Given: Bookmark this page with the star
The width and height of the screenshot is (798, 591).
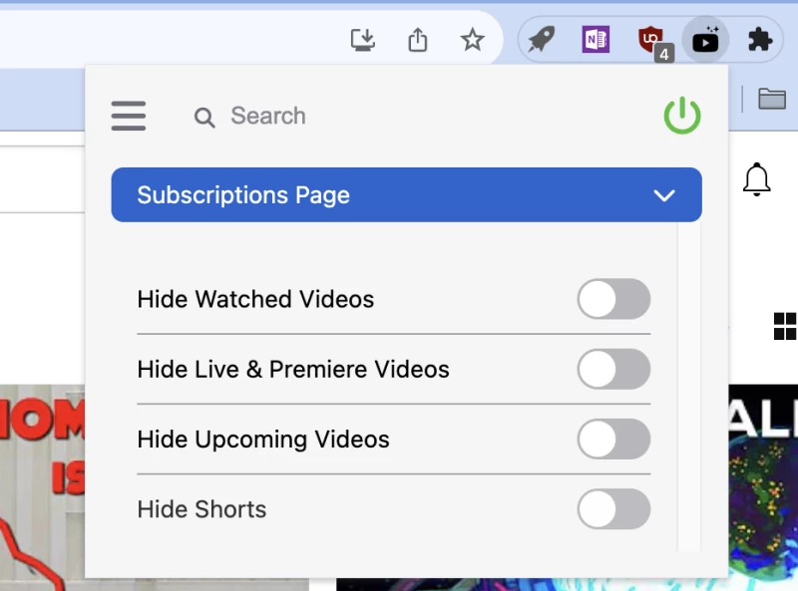Looking at the screenshot, I should (x=472, y=40).
